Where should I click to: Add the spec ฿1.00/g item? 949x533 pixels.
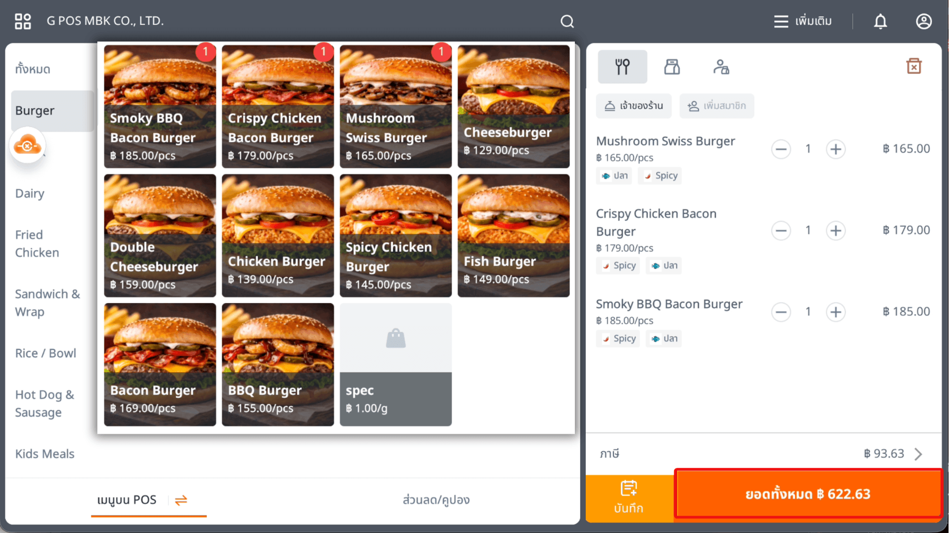(x=395, y=365)
